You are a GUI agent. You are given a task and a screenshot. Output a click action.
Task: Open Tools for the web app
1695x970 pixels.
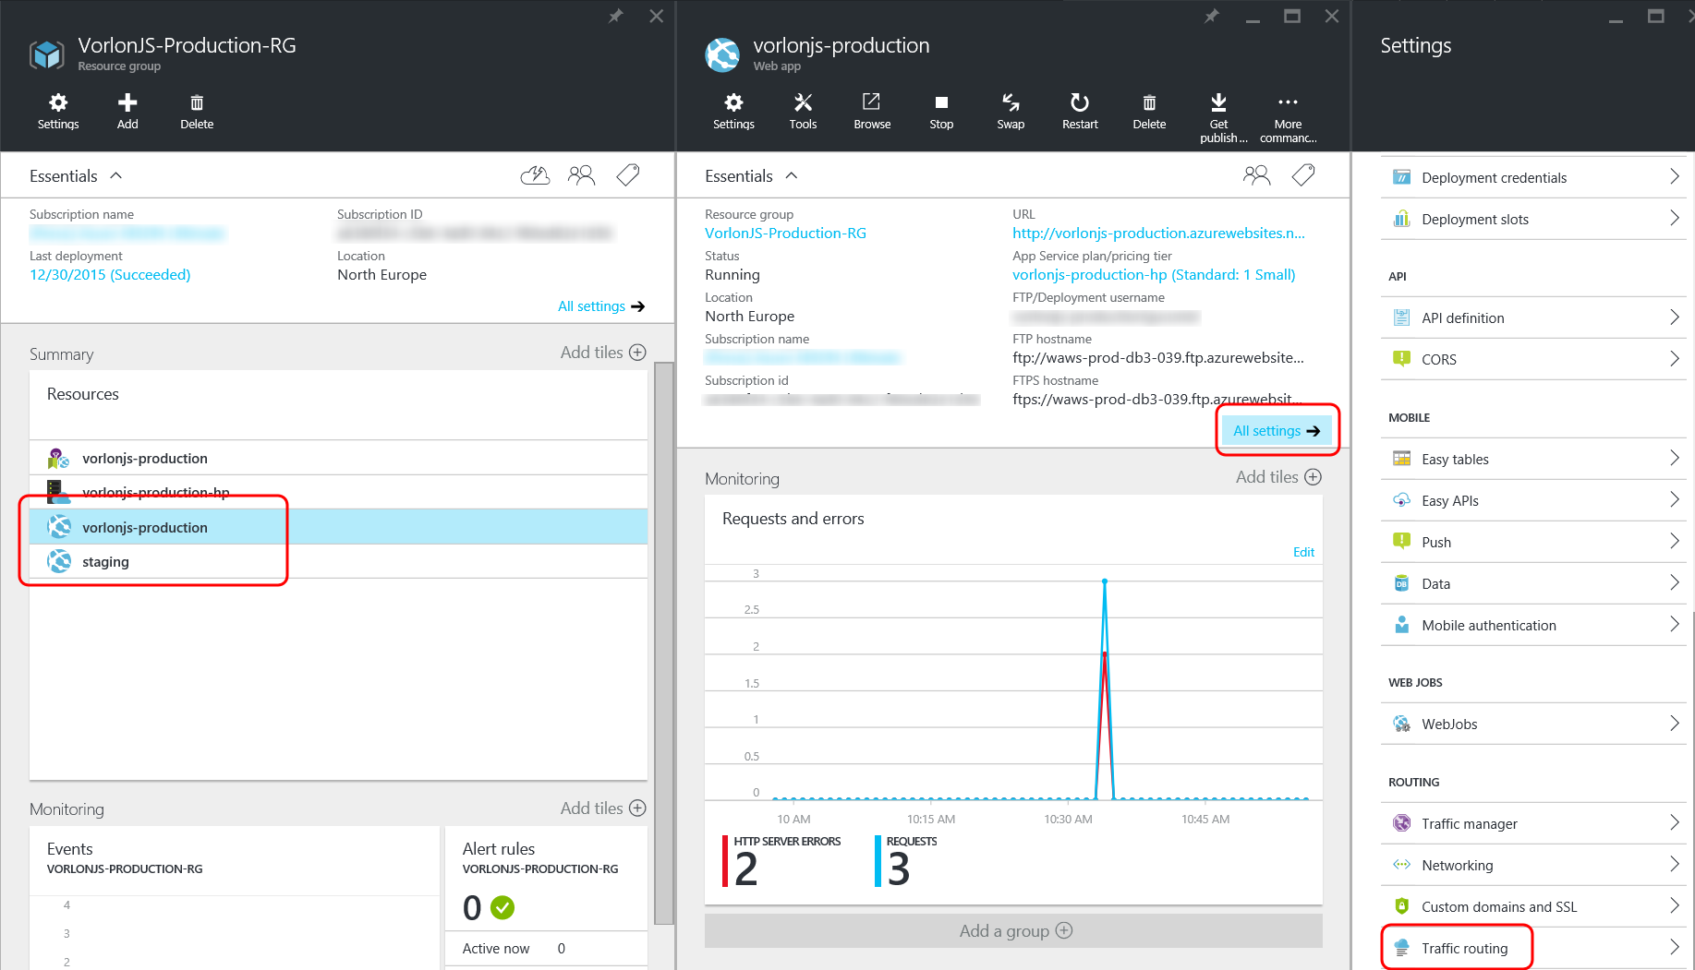click(803, 111)
